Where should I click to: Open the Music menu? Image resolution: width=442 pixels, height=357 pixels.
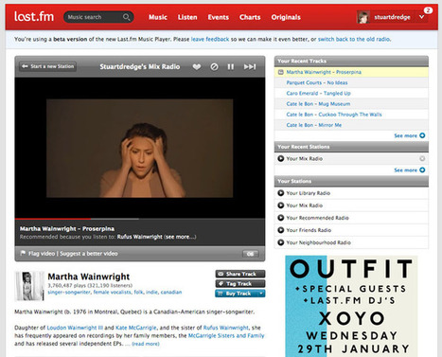point(158,17)
